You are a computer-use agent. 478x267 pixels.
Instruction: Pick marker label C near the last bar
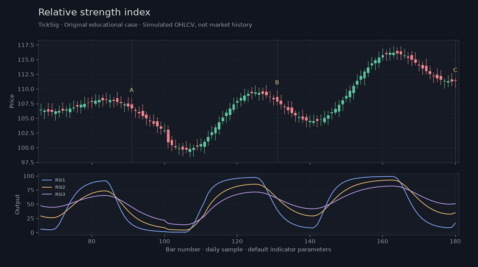coord(455,70)
